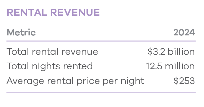Click the "Total rental revenue" row label

click(x=52, y=52)
